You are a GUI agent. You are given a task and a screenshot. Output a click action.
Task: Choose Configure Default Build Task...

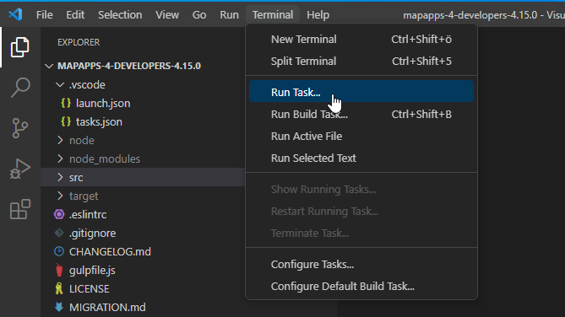(361, 287)
